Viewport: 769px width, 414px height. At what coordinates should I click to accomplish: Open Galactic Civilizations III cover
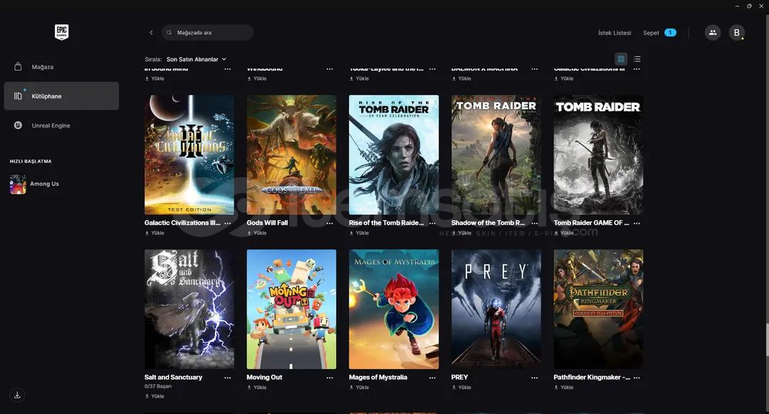coord(189,155)
